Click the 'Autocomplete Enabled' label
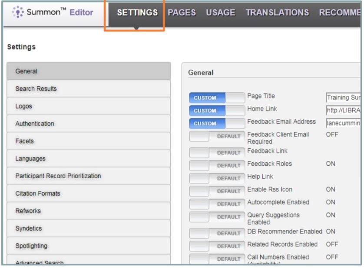Viewport: 364px width, 268px height. click(x=278, y=202)
